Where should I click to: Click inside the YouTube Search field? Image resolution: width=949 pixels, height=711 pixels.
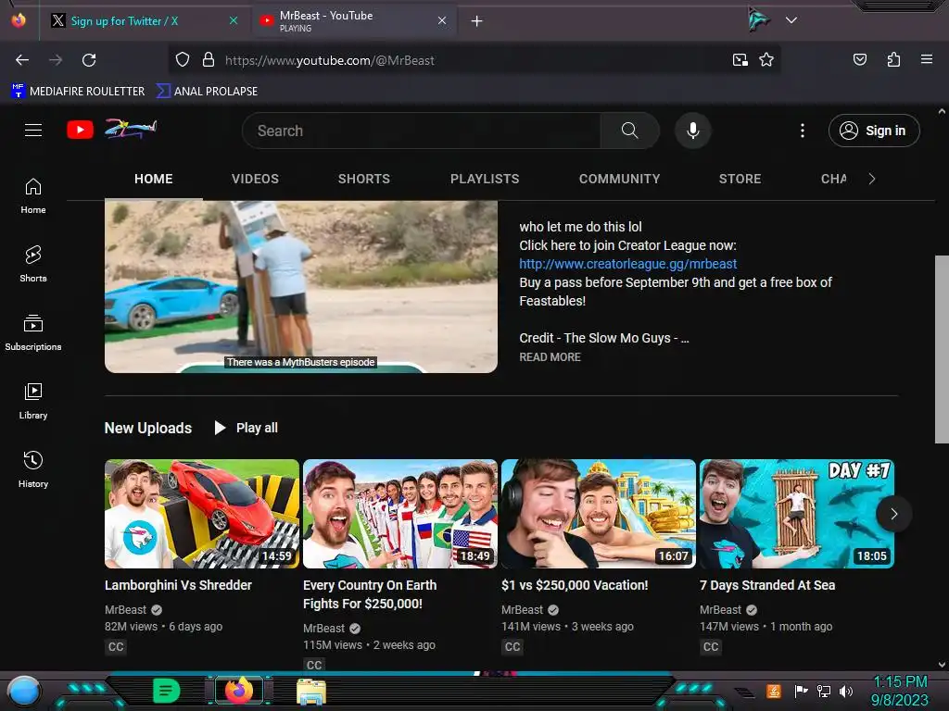click(422, 131)
